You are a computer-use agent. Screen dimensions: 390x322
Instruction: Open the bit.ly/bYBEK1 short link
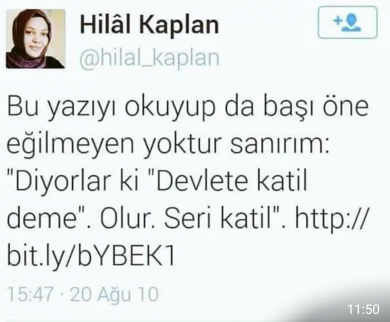pos(91,256)
